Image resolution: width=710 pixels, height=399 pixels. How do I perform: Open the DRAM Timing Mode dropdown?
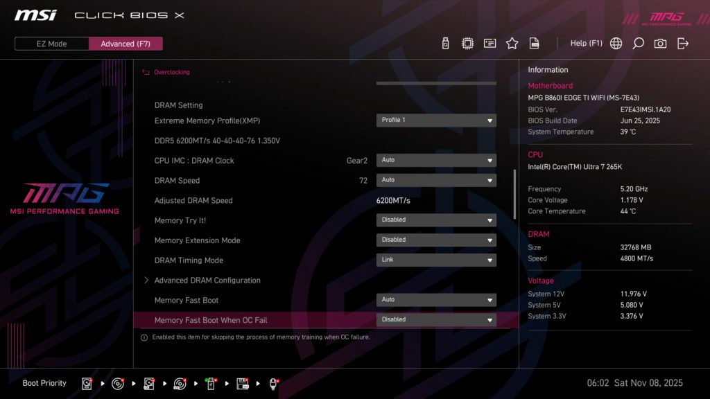[435, 260]
